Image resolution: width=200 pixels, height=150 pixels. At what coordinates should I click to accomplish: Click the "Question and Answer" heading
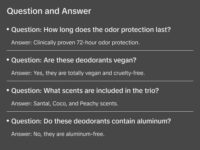[49, 11]
